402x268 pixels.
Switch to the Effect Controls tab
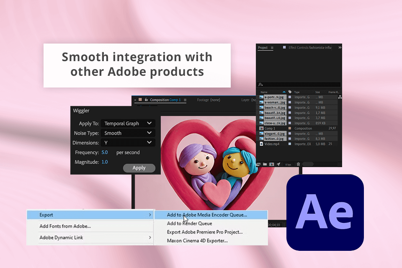click(310, 48)
